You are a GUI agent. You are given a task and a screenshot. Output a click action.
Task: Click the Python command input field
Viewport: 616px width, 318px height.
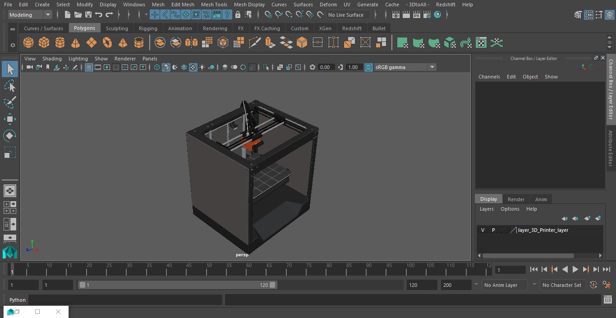tap(125, 300)
